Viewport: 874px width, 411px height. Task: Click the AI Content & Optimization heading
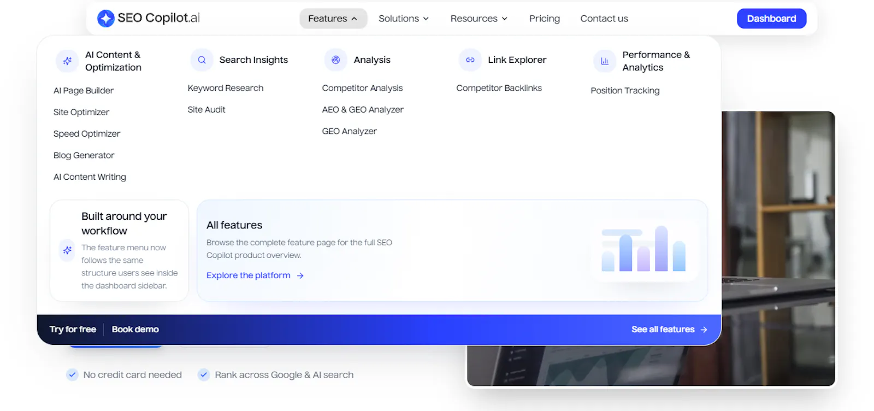point(113,61)
